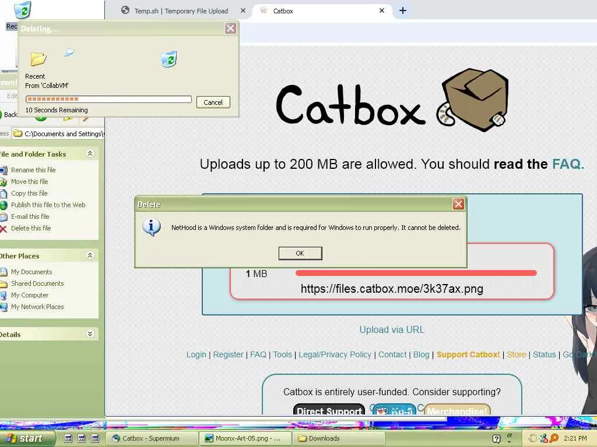The height and width of the screenshot is (447, 597).
Task: Click the My Network Places icon
Action: pos(3,307)
